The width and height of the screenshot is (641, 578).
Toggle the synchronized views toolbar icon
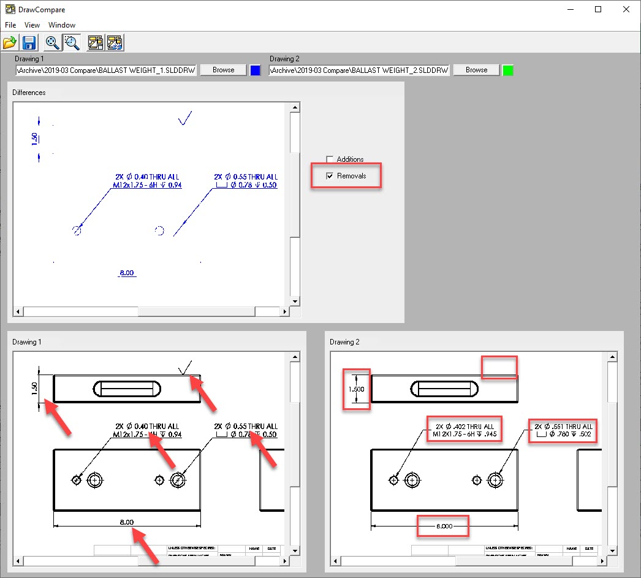[115, 42]
